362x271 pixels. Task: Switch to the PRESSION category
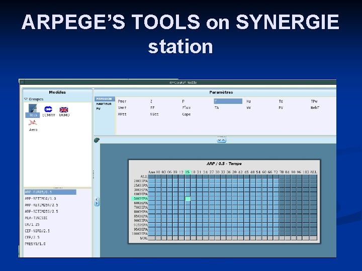pos(105,99)
